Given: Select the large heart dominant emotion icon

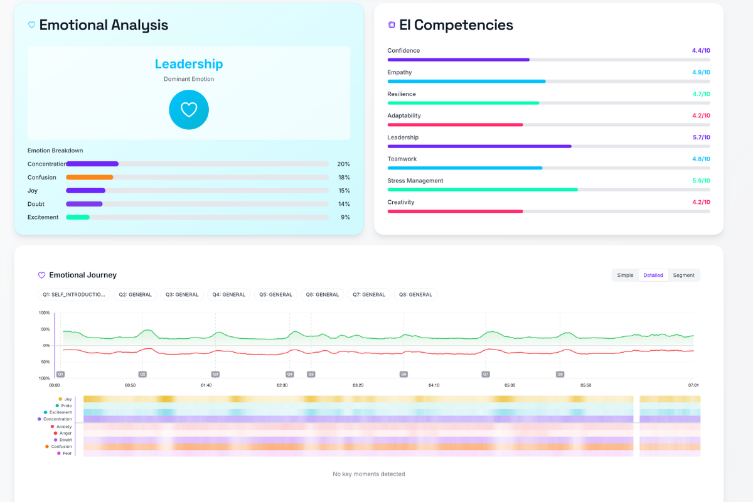Looking at the screenshot, I should (x=189, y=109).
